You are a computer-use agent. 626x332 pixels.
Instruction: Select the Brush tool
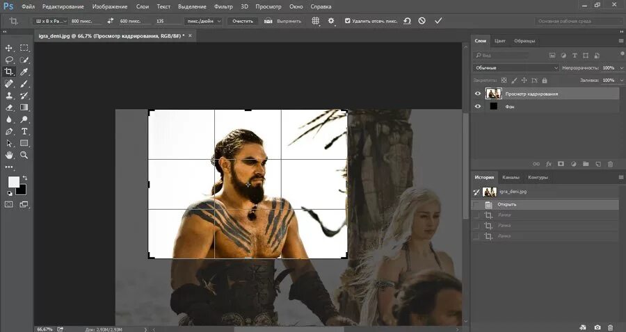coord(24,84)
